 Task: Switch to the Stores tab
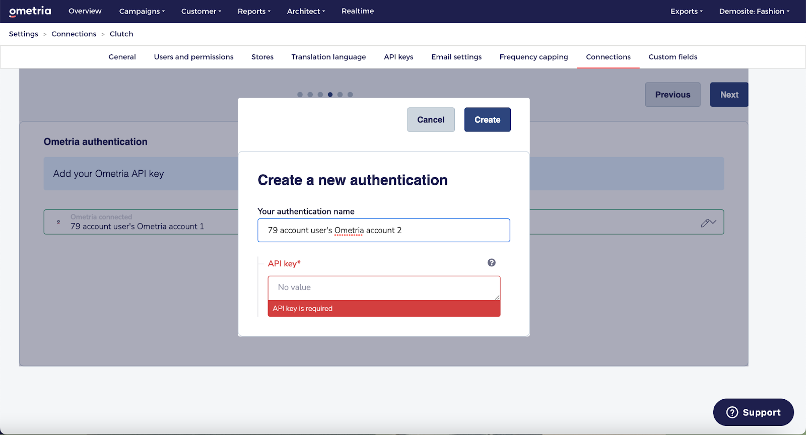pos(262,57)
